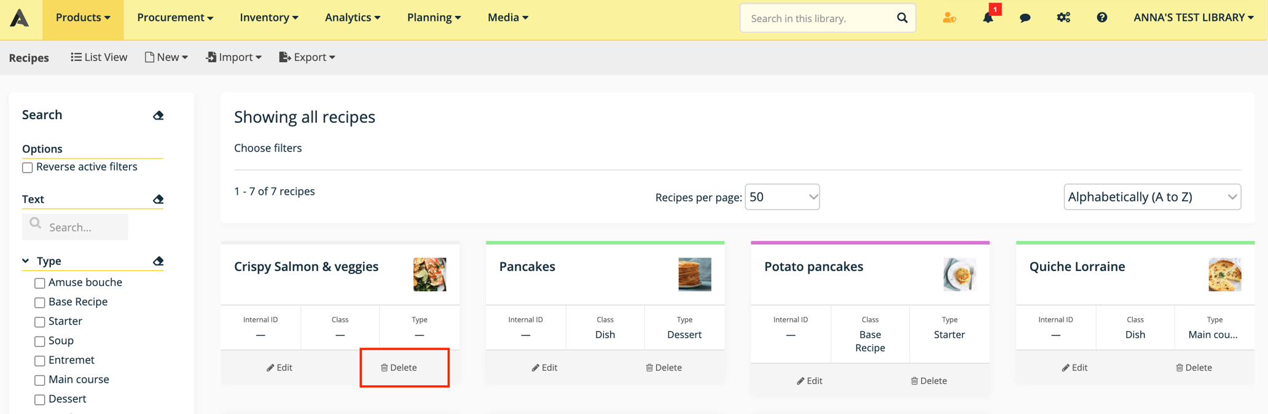Open the Analytics menu
1268x414 pixels.
[353, 18]
